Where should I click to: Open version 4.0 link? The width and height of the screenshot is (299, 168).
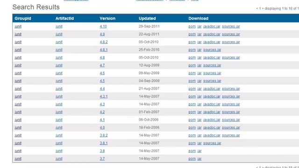coord(102,127)
